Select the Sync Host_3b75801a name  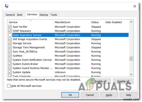[x=25, y=52]
